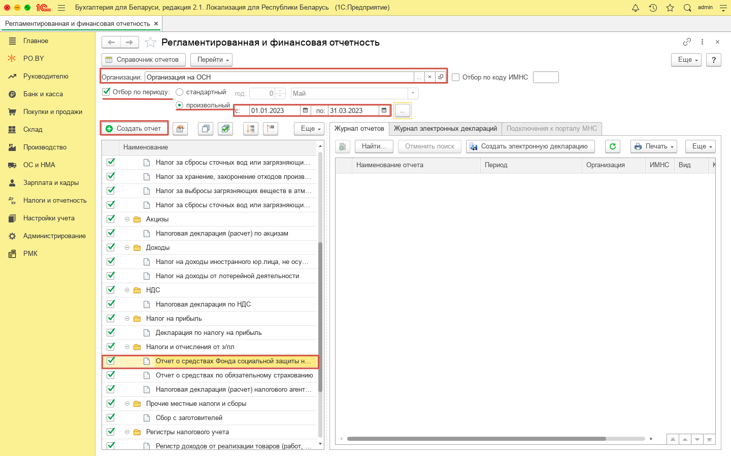Image resolution: width=731 pixels, height=456 pixels.
Task: Click the 'Создать отчет' button
Action: 134,129
